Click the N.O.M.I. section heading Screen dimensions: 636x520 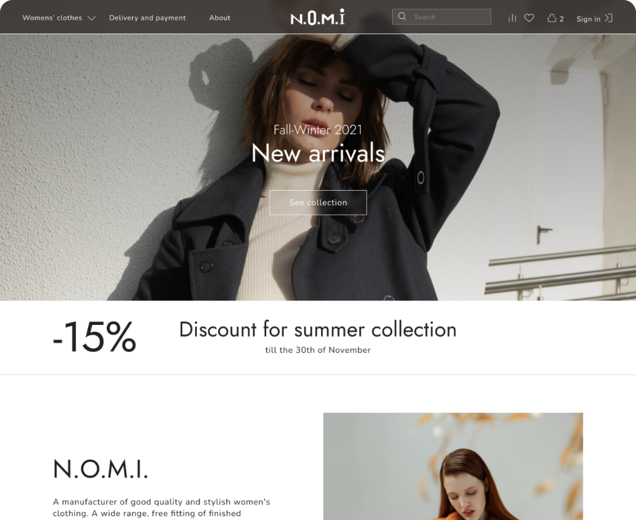coord(101,469)
